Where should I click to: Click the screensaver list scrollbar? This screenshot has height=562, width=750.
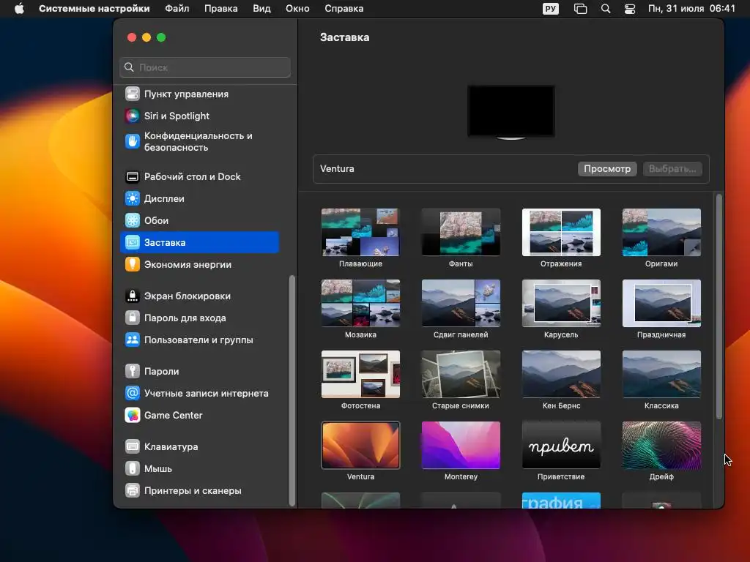click(719, 307)
